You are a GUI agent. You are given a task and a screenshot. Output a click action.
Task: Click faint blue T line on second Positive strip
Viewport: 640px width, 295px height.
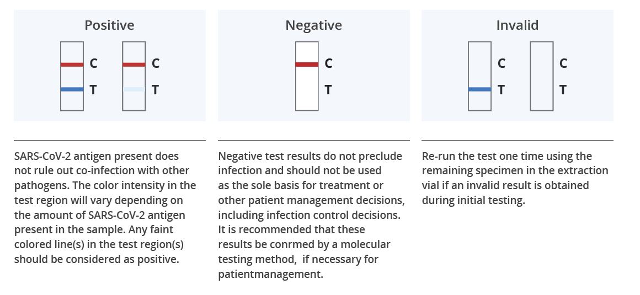pos(134,89)
